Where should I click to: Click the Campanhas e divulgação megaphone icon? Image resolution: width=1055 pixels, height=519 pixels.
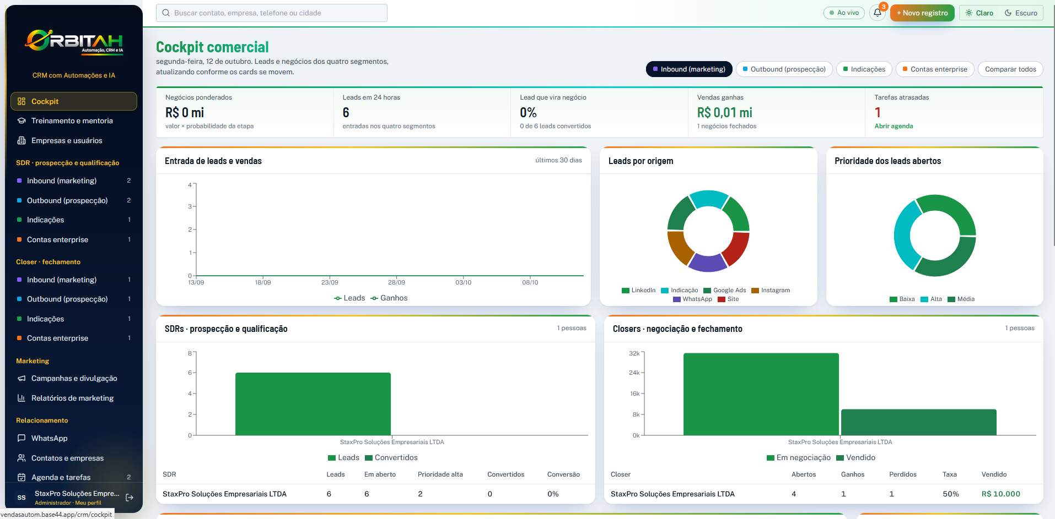(x=21, y=378)
